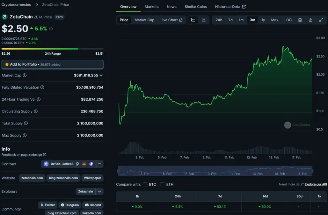The image size is (328, 215).
Task: Open the Zetachain explorers dropdown arrow
Action: pos(99,191)
